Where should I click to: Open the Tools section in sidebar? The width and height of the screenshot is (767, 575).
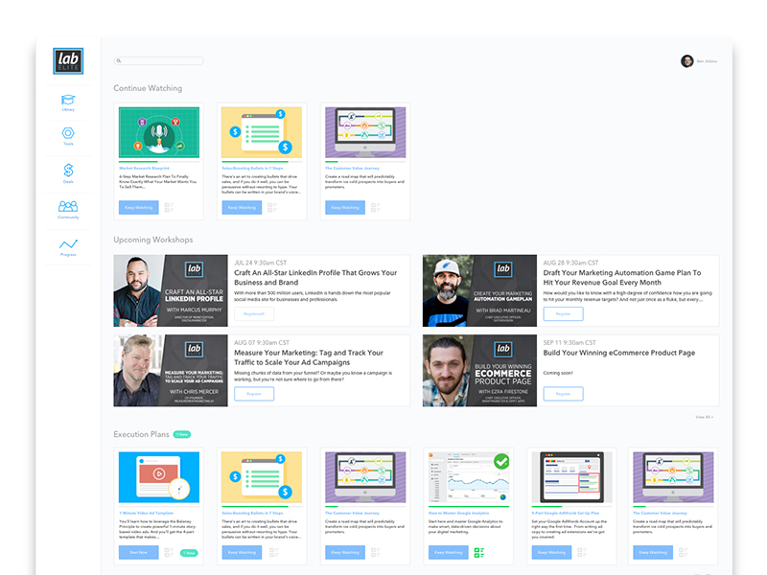68,136
